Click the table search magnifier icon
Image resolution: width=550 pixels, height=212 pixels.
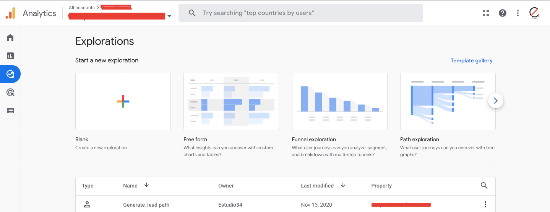point(484,186)
